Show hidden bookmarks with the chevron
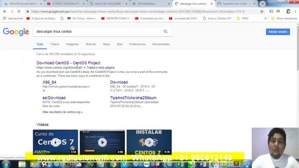This screenshot has height=168, width=299. coord(265,19)
